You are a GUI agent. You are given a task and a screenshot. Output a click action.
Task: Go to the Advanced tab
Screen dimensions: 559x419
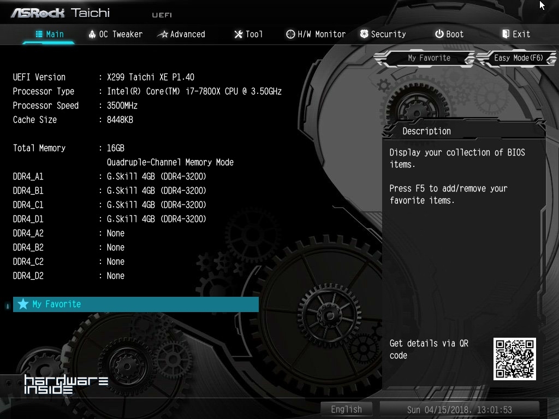pyautogui.click(x=181, y=34)
